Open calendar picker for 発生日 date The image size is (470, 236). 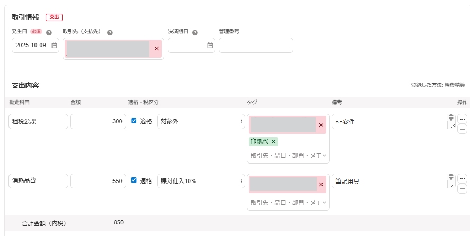(x=54, y=46)
